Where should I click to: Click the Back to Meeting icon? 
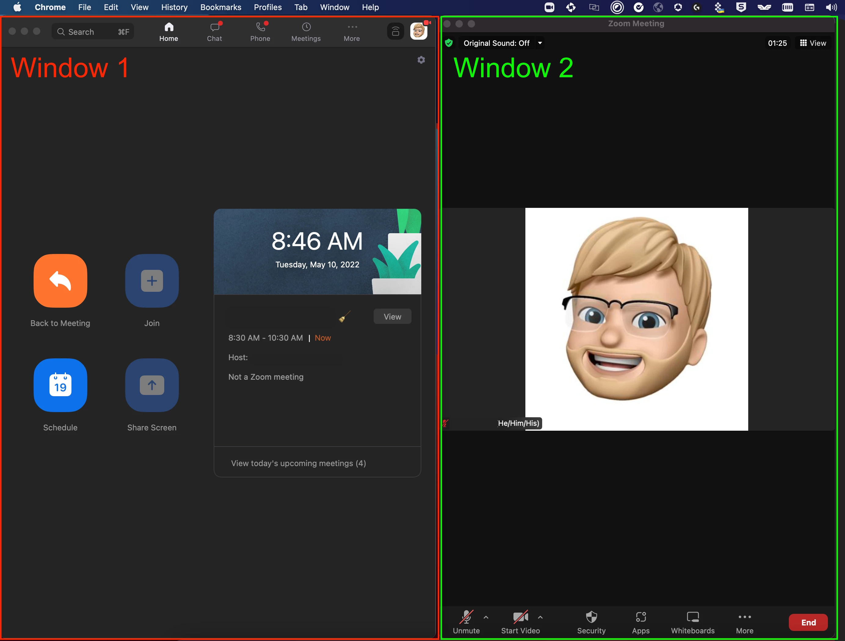click(60, 281)
